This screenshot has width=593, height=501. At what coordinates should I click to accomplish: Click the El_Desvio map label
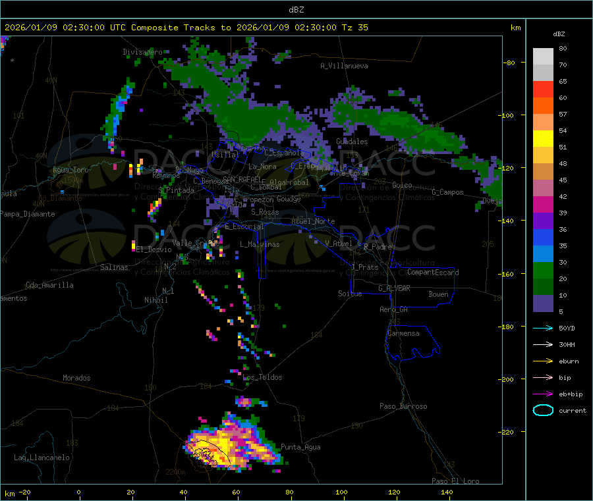[x=154, y=250]
